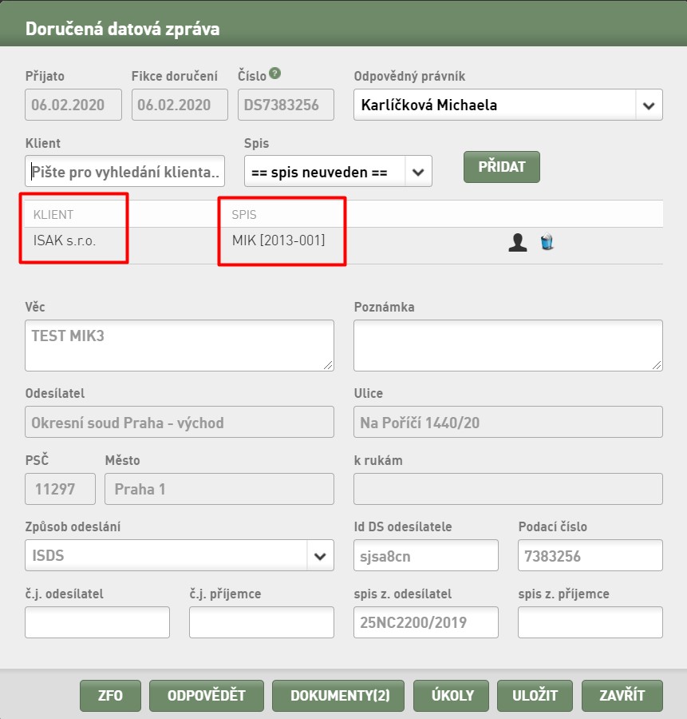Click the spis z. příjemce field
Screen dimensions: 687x719
[x=590, y=622]
